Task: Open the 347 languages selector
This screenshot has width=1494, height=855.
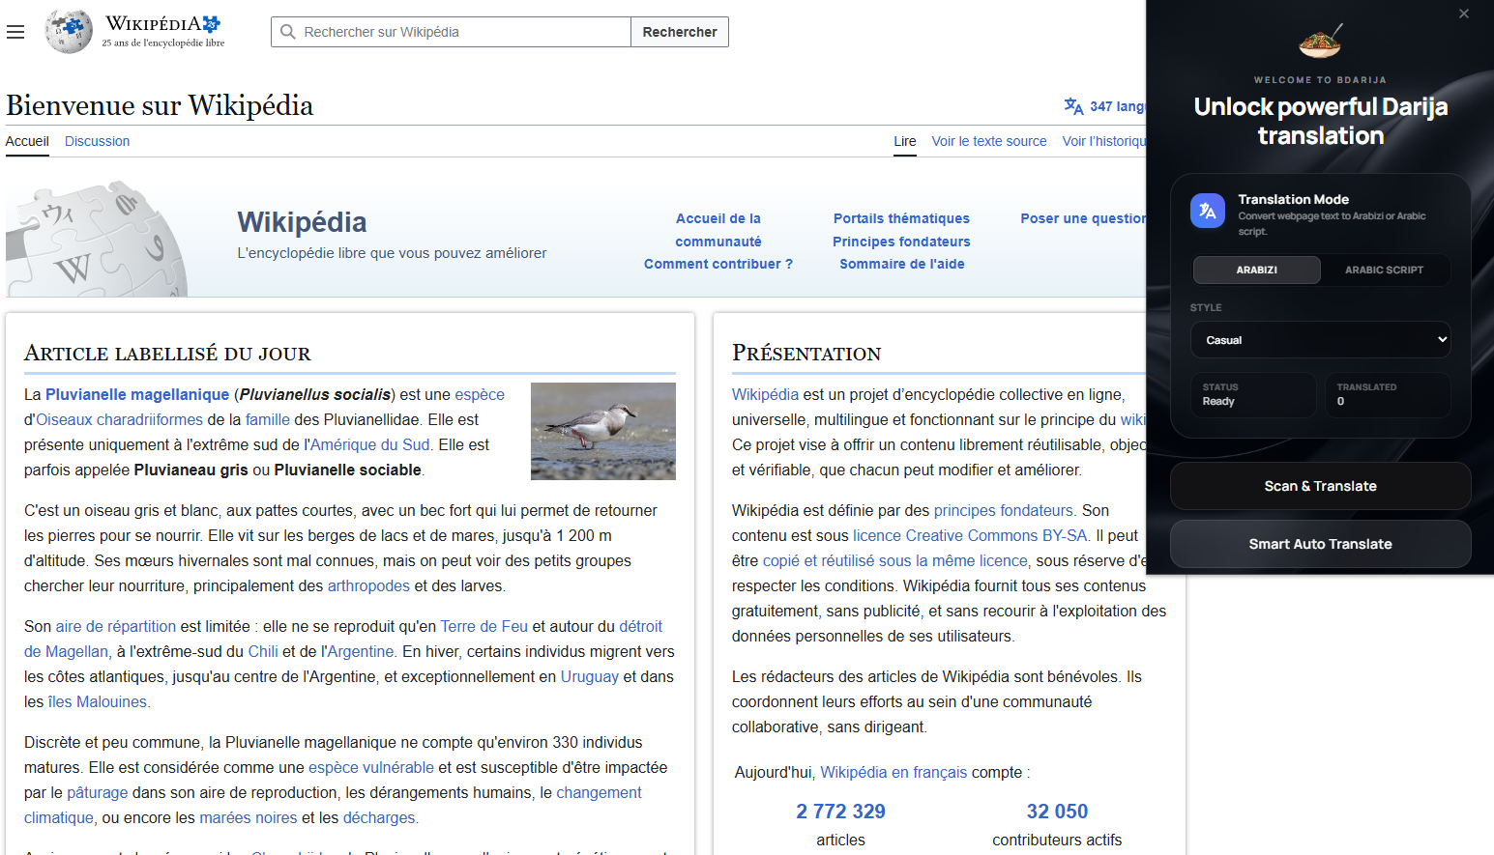Action: [1104, 106]
